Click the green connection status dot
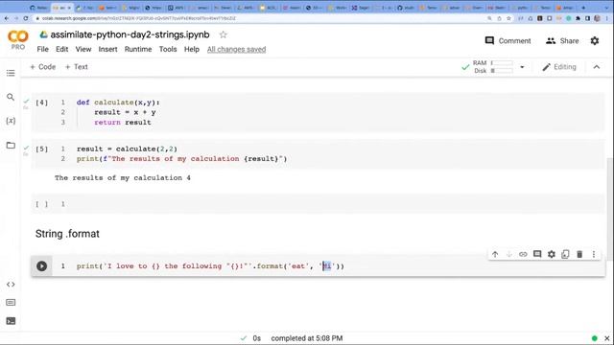The width and height of the screenshot is (614, 345). [595, 338]
